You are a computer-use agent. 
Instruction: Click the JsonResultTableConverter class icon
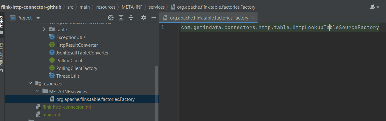[x=52, y=53]
